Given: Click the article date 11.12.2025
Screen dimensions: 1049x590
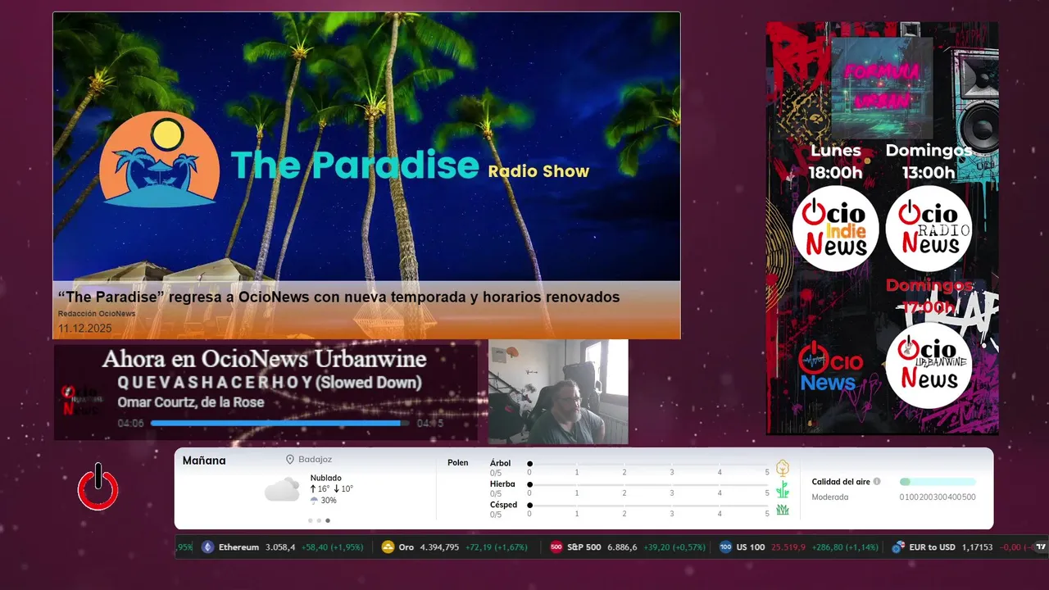Looking at the screenshot, I should click(84, 329).
